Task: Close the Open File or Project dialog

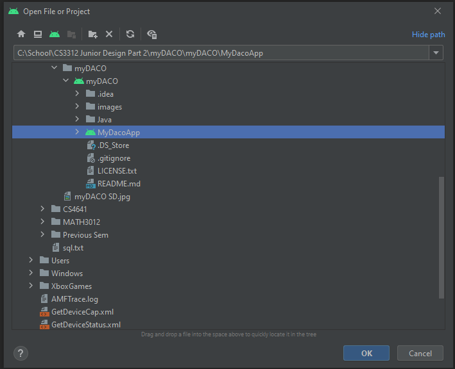Action: (438, 11)
